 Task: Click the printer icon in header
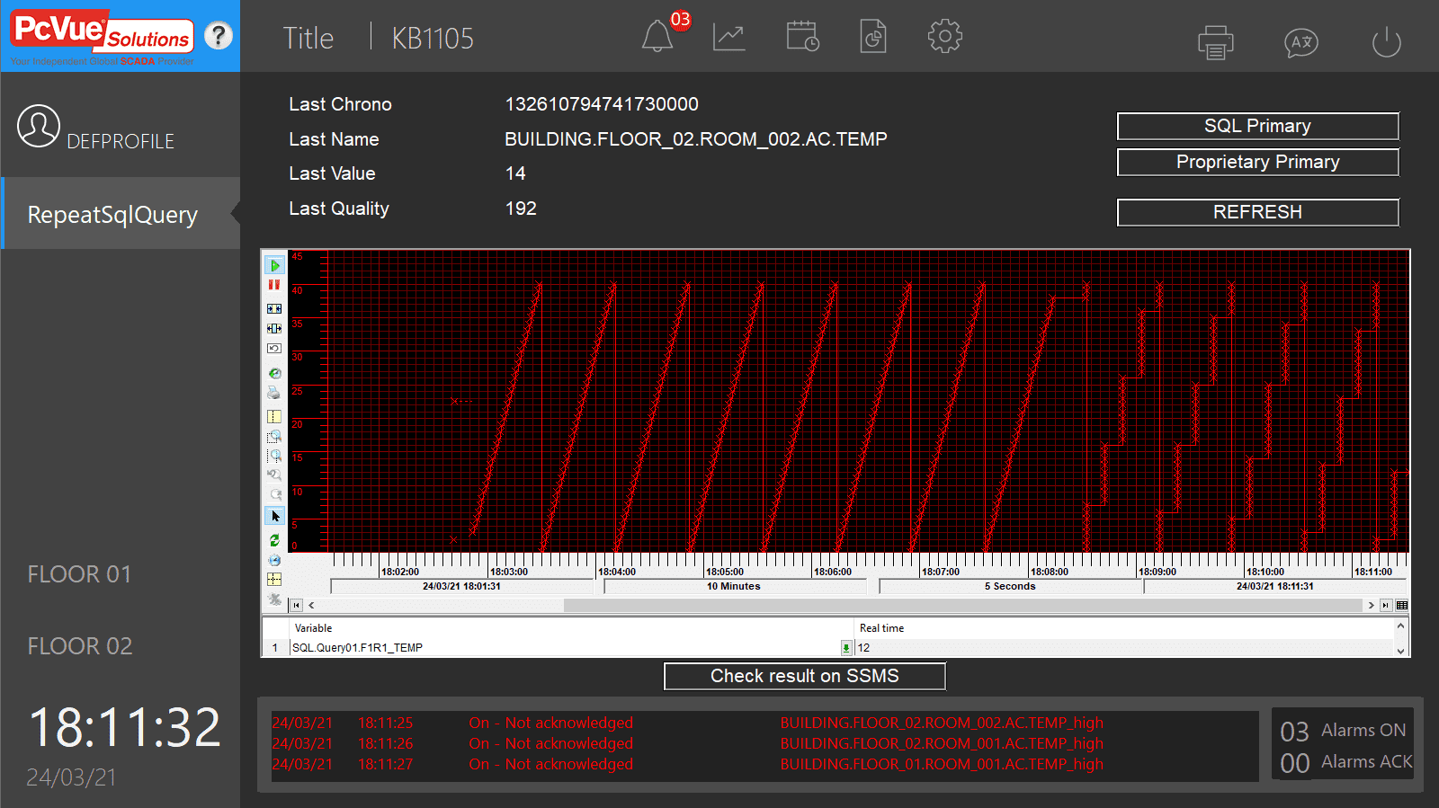(1215, 42)
